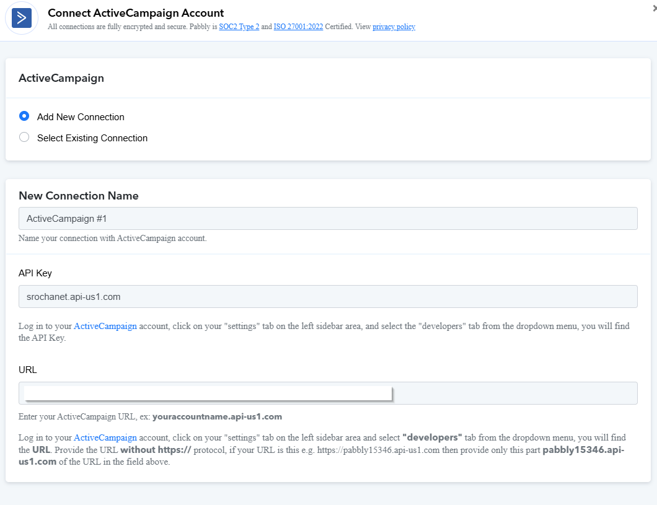Select the Add New Connection radio button
Screen dimensions: 657x505
click(x=24, y=116)
